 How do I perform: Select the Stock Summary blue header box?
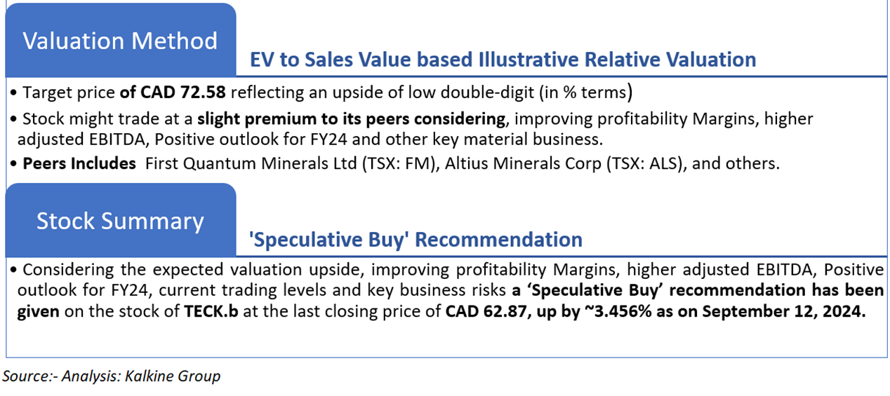pos(120,221)
